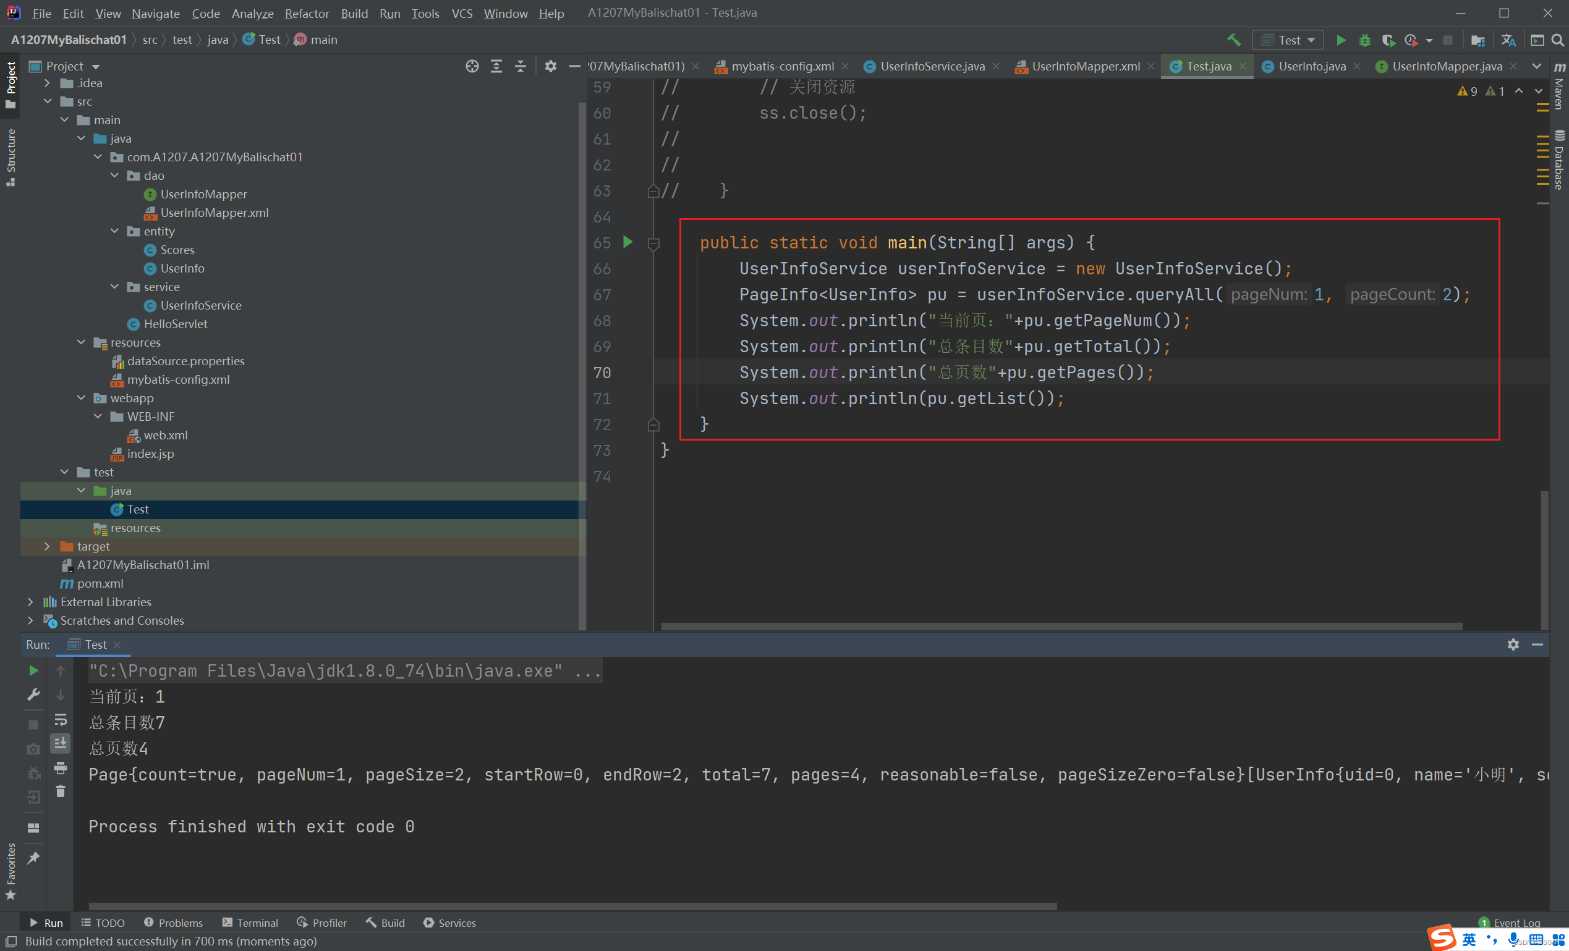
Task: Click the translate icon in toolbar
Action: (x=1508, y=40)
